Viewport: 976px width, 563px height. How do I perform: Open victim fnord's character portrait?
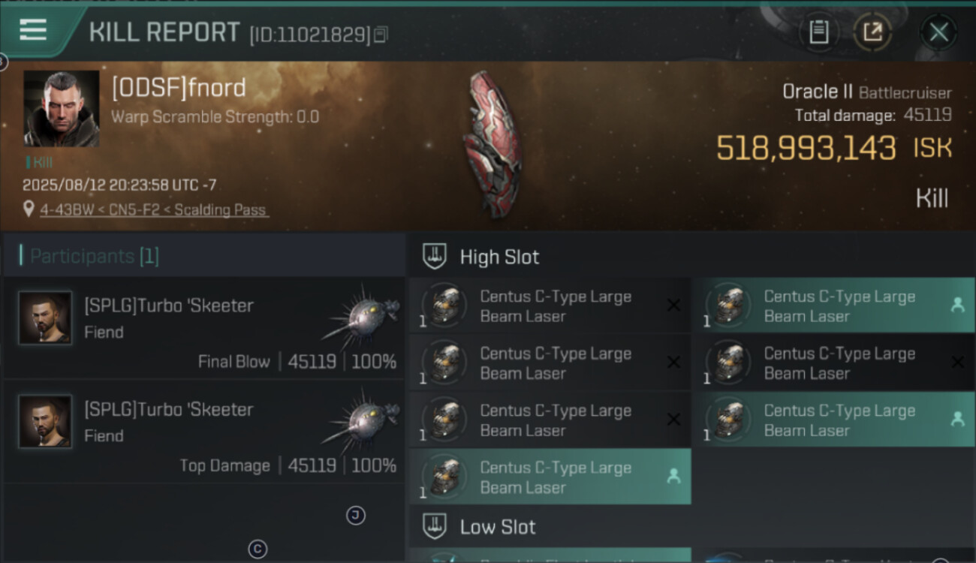tap(62, 109)
